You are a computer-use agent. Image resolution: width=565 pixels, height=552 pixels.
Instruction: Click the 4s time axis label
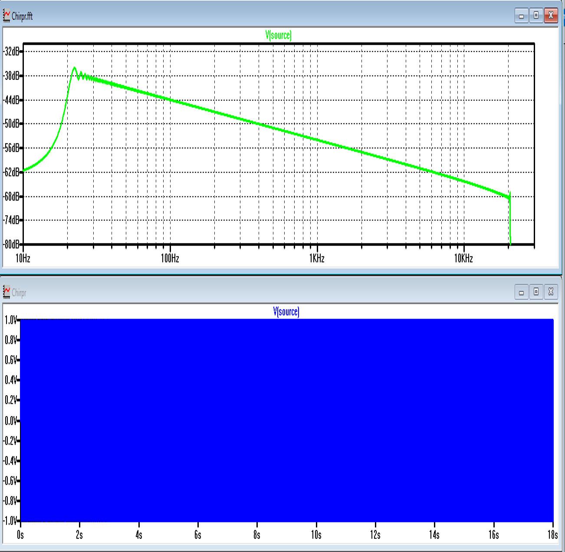139,535
